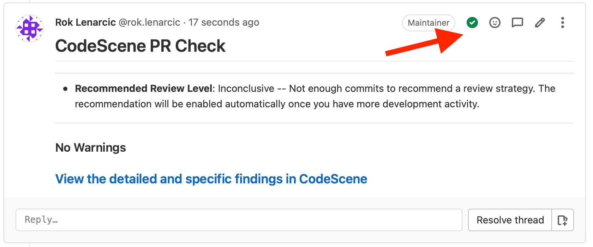Open the add emoji reaction picker
This screenshot has height=247, width=593.
pos(495,23)
